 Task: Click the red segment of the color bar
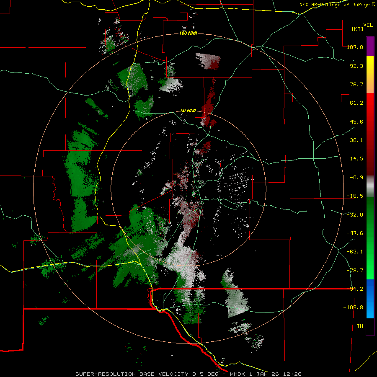[x=370, y=134]
